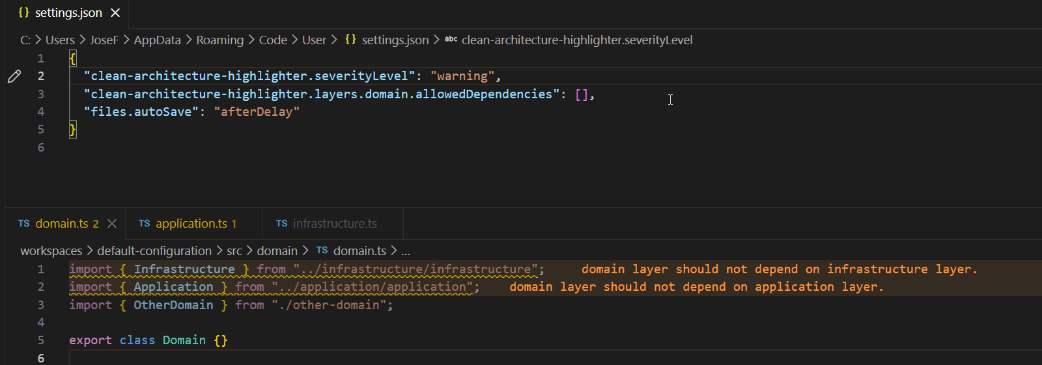Click the ellipsis breadcrumb after domain.ts
The width and height of the screenshot is (1042, 365).
point(406,251)
